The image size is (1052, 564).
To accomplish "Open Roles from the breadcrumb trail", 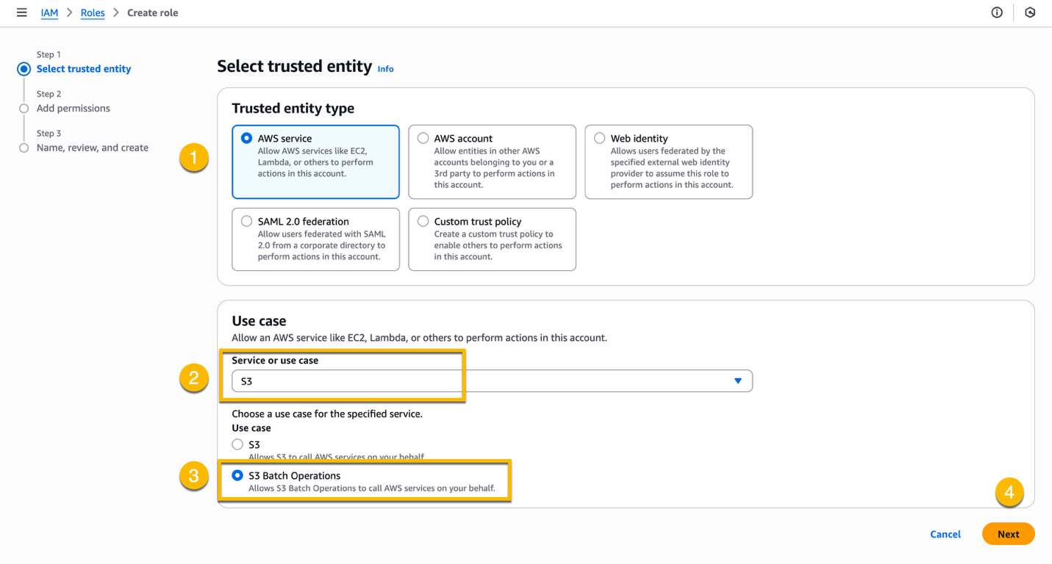I will 92,12.
